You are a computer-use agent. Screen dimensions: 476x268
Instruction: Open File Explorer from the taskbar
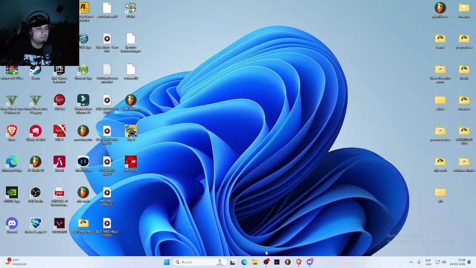click(x=255, y=262)
